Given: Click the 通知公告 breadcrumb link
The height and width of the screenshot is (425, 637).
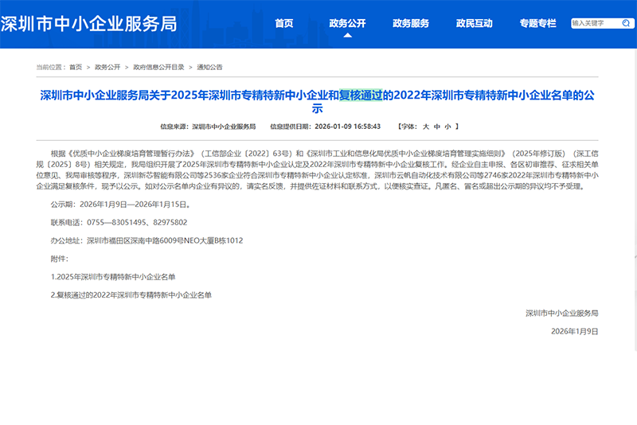Looking at the screenshot, I should tap(209, 67).
